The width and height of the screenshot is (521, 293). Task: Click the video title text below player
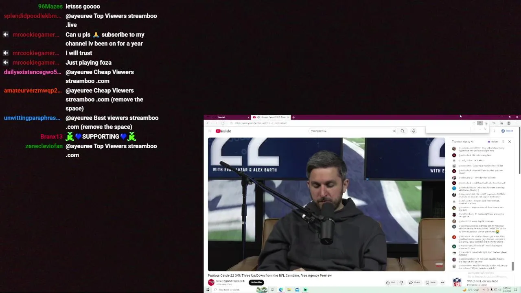[269, 276]
